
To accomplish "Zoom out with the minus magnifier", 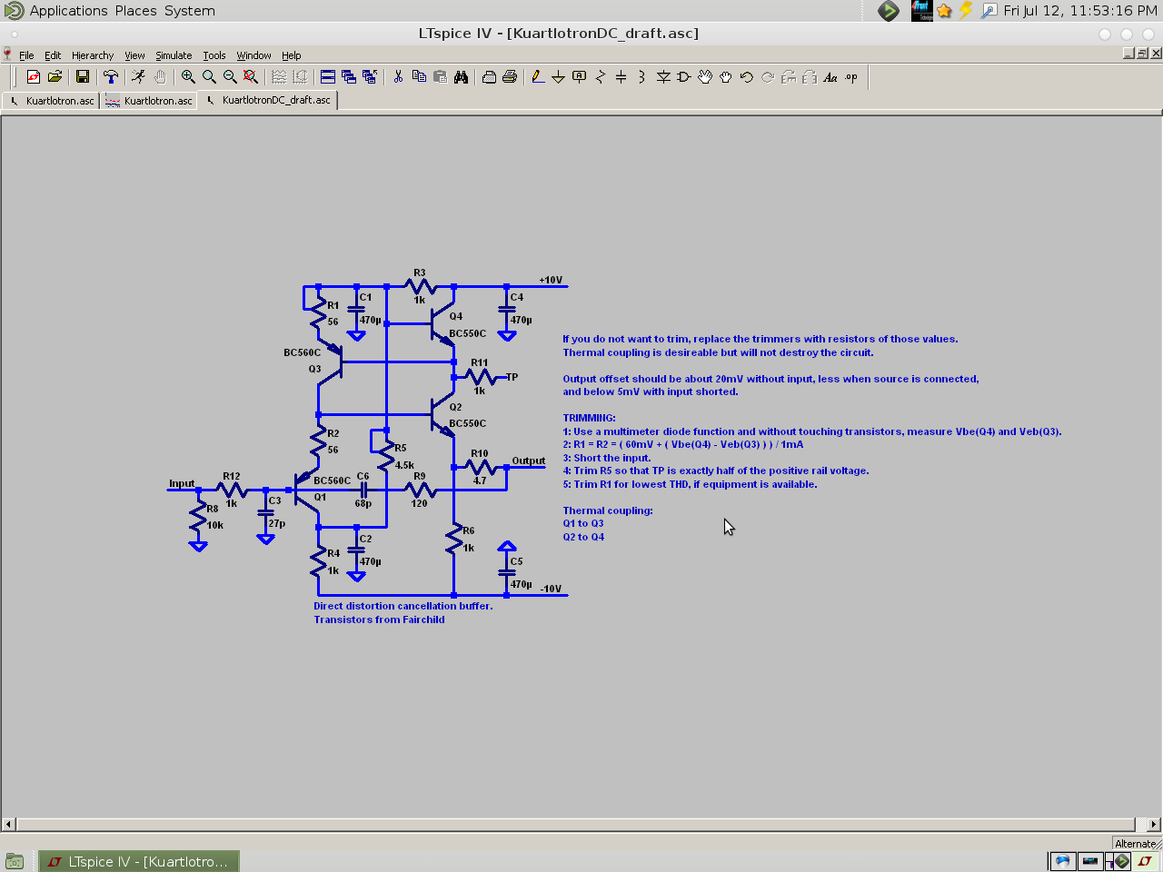I will (x=230, y=77).
